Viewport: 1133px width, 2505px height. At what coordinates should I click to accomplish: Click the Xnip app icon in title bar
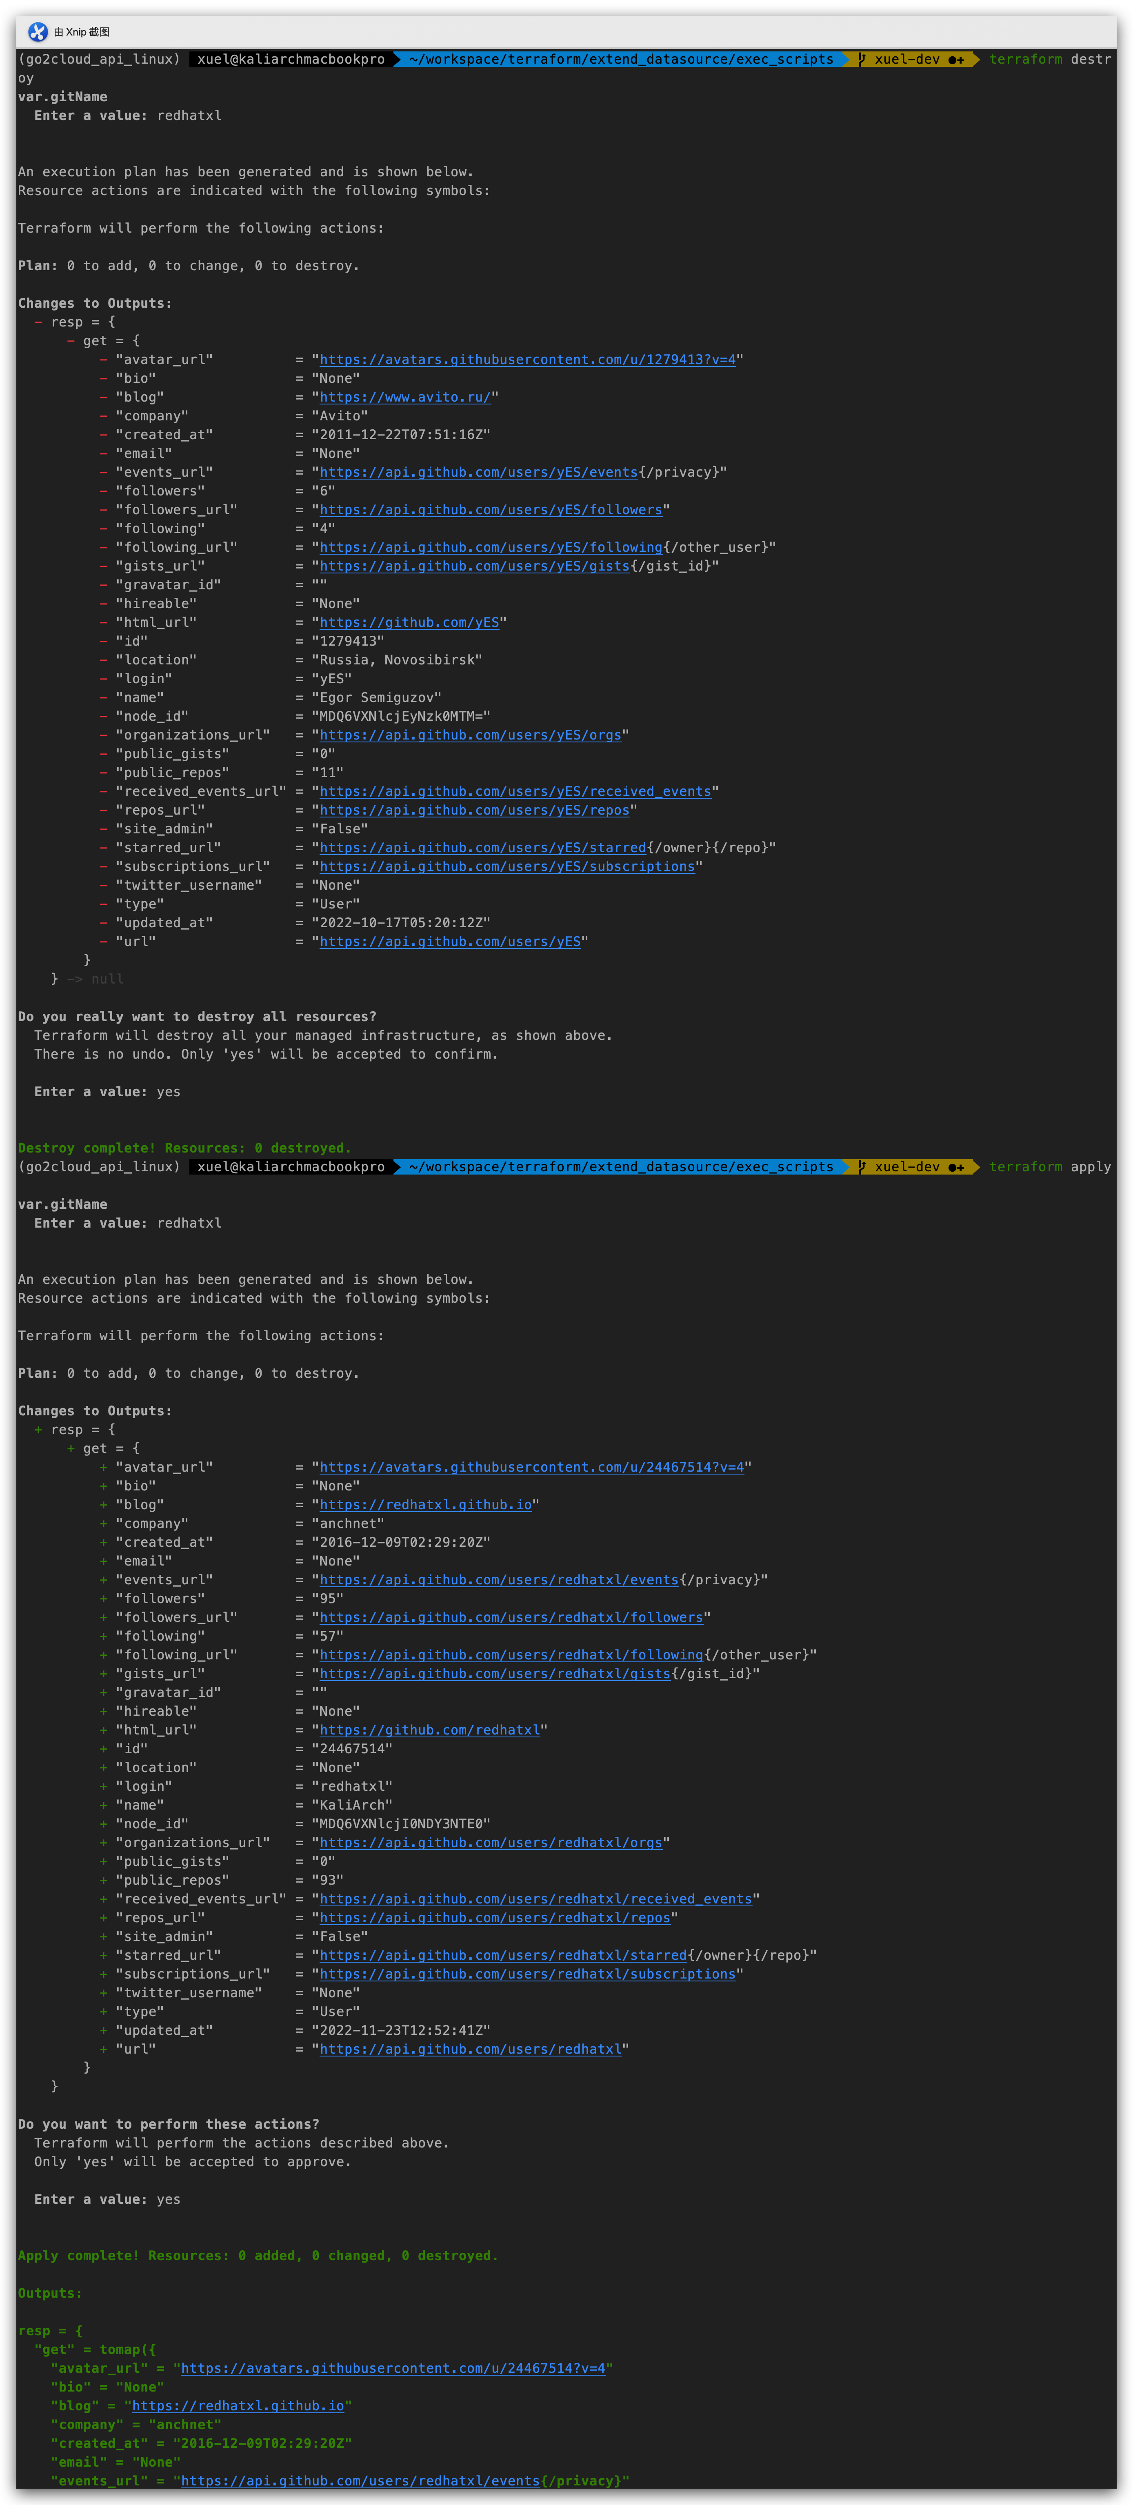tap(38, 32)
